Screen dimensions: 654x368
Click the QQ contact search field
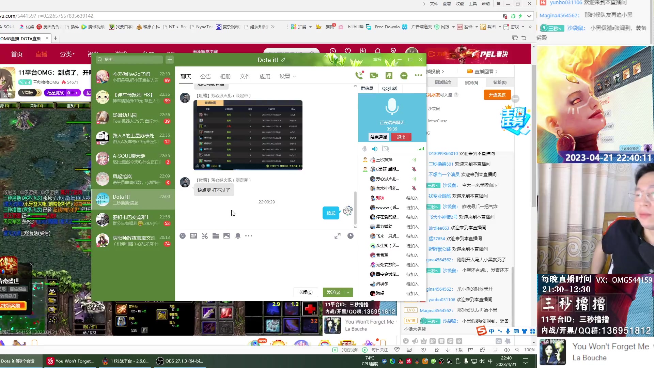click(129, 60)
